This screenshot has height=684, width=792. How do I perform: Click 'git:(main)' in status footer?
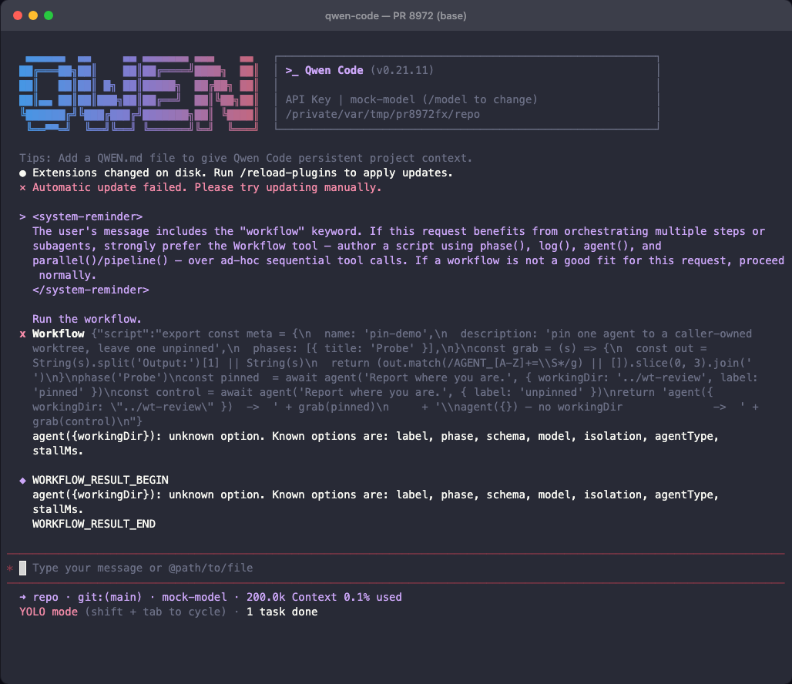tap(109, 597)
